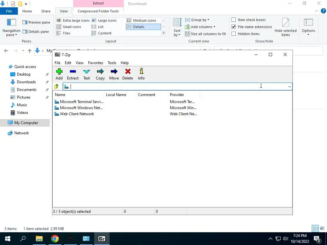Sort by the Name column header
327x245 pixels.
point(78,95)
